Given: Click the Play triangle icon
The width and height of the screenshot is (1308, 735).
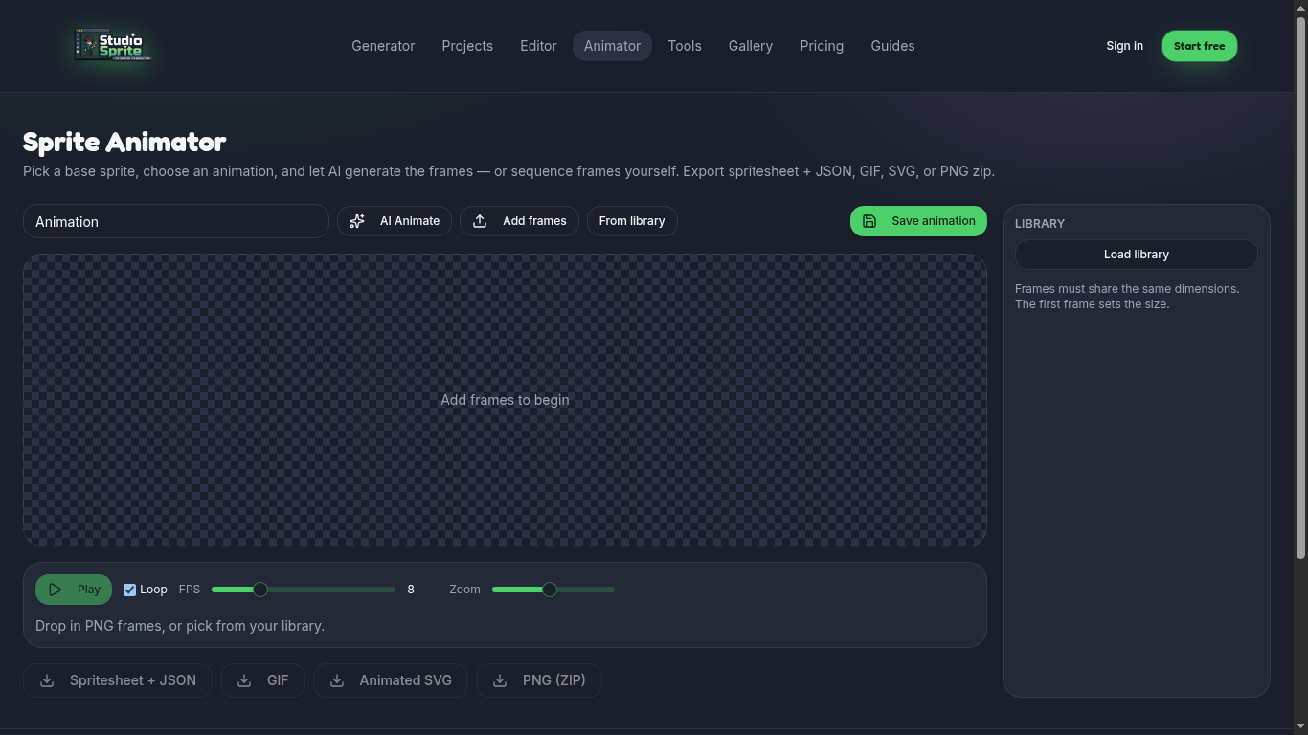Looking at the screenshot, I should (56, 590).
